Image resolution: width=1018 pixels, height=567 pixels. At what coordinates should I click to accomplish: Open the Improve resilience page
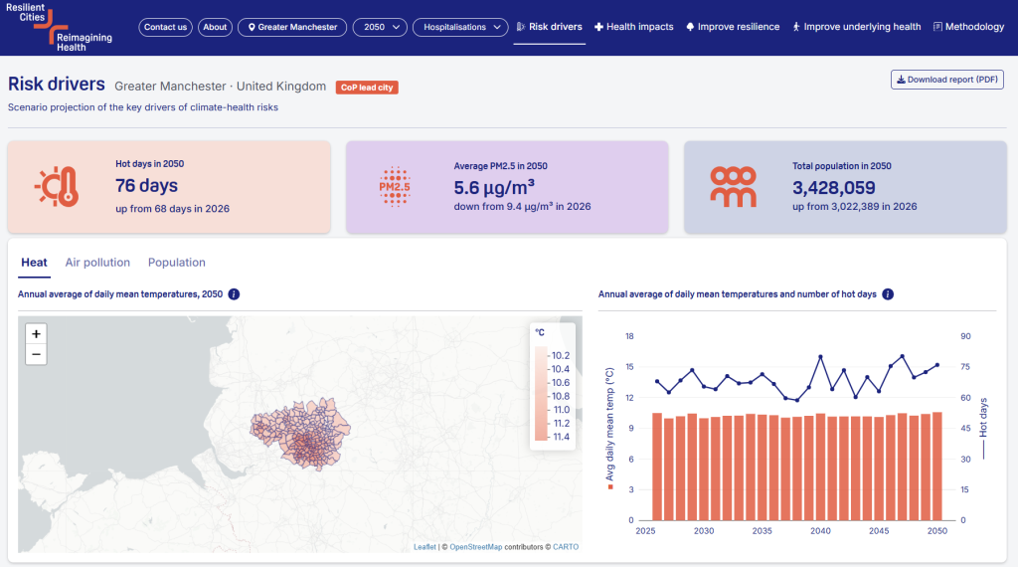(733, 27)
